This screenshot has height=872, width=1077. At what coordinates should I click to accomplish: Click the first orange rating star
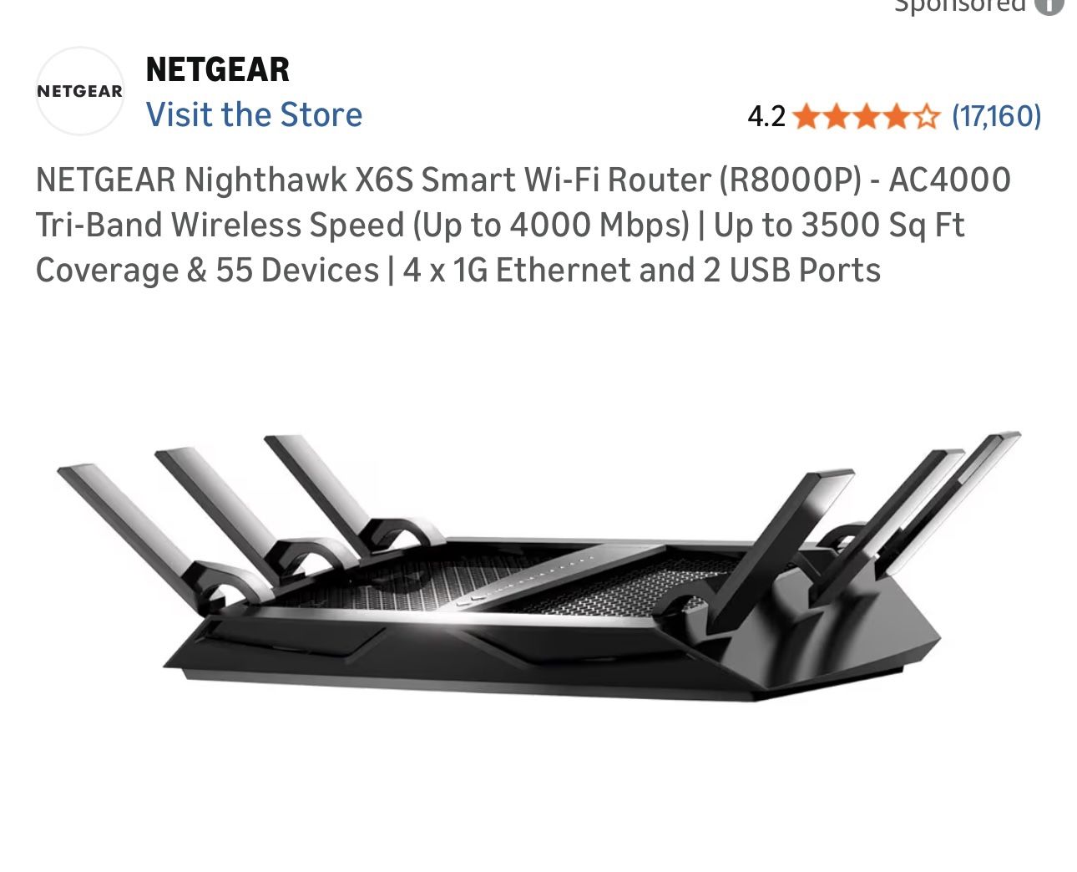click(x=805, y=116)
